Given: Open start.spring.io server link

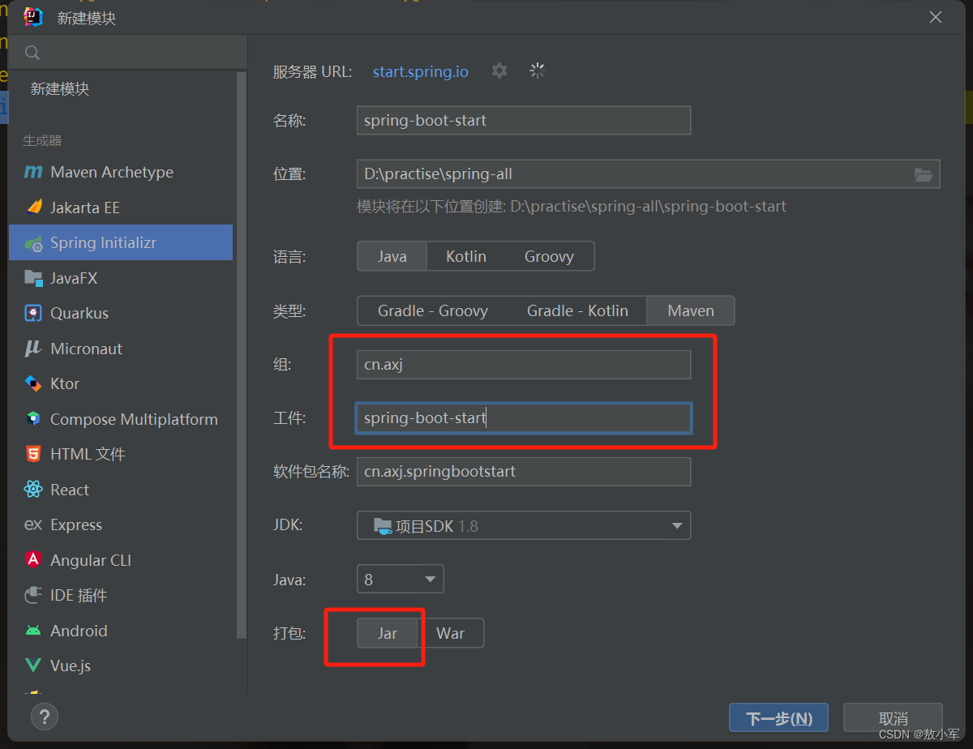Looking at the screenshot, I should coord(420,71).
